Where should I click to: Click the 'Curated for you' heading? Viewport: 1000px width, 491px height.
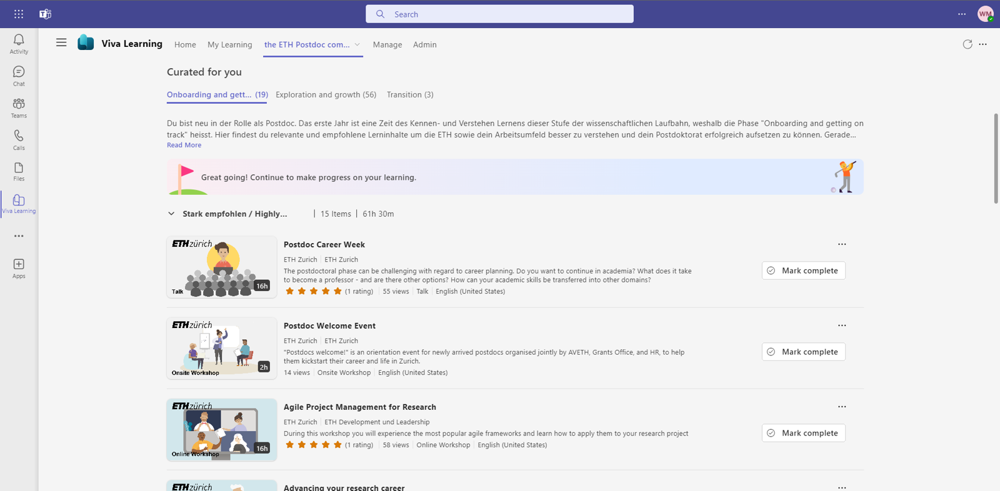204,72
